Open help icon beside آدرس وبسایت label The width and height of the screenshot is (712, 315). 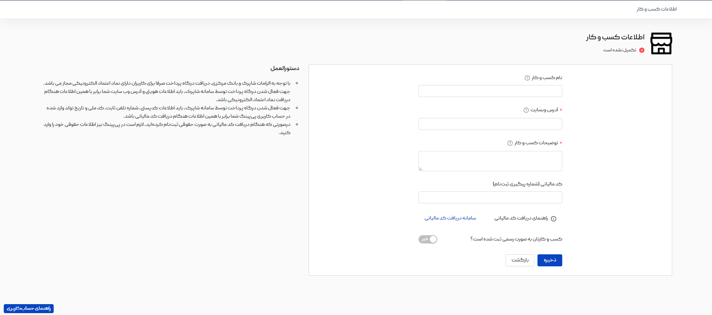(x=526, y=110)
